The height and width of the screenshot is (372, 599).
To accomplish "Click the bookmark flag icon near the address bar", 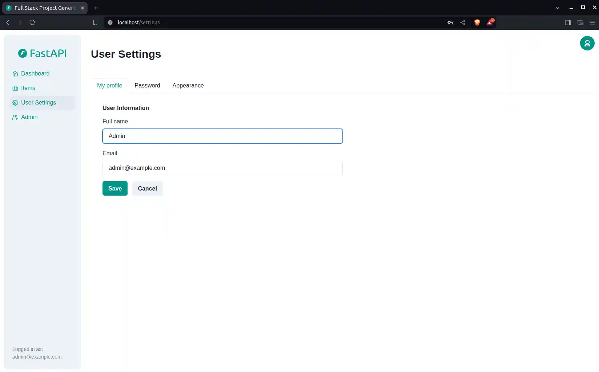I will tap(95, 22).
